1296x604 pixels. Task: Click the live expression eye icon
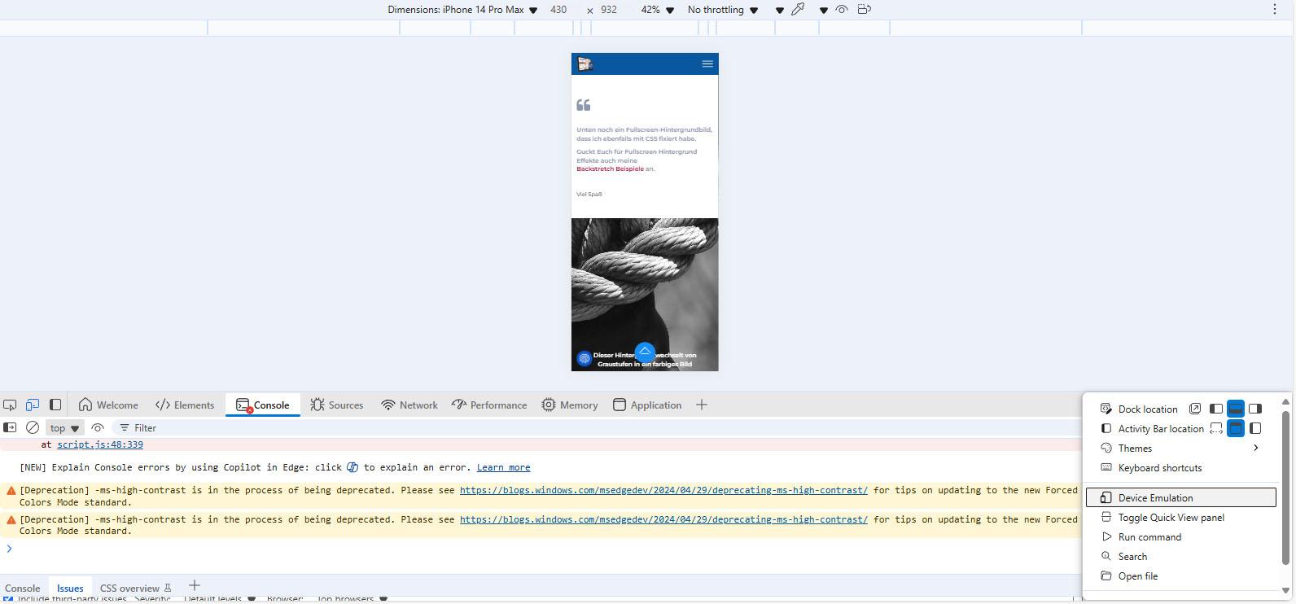98,428
